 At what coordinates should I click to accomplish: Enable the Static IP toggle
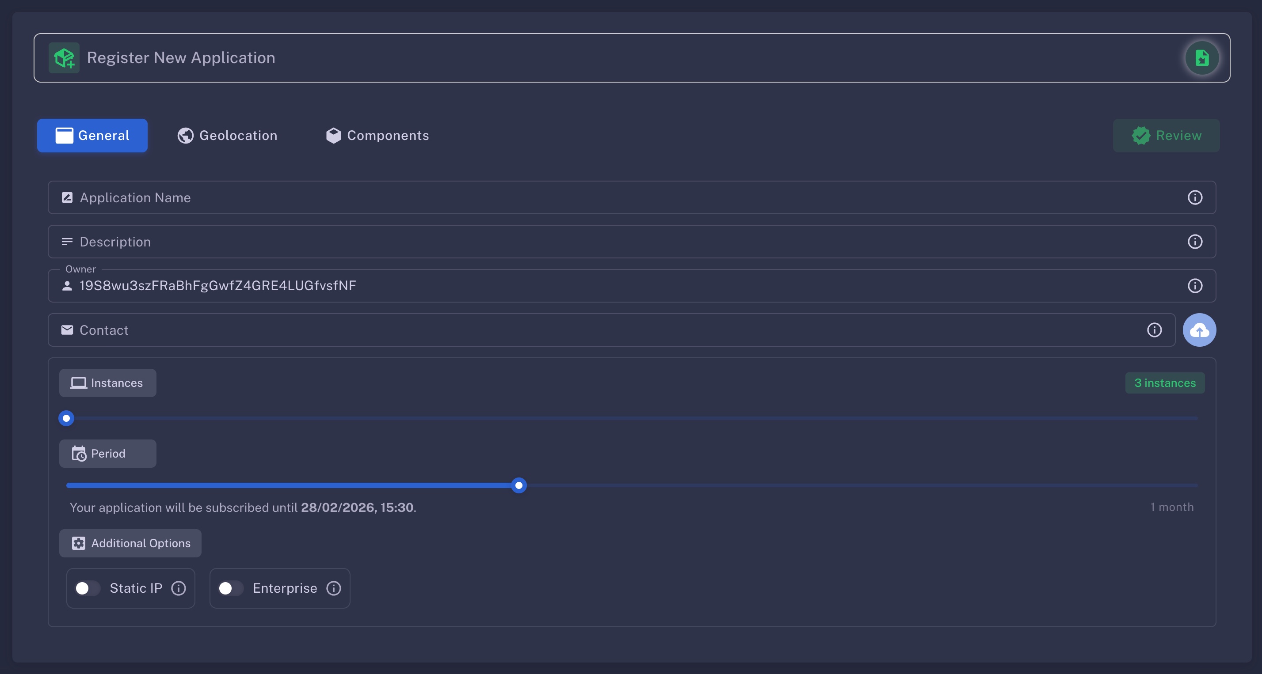pos(87,588)
